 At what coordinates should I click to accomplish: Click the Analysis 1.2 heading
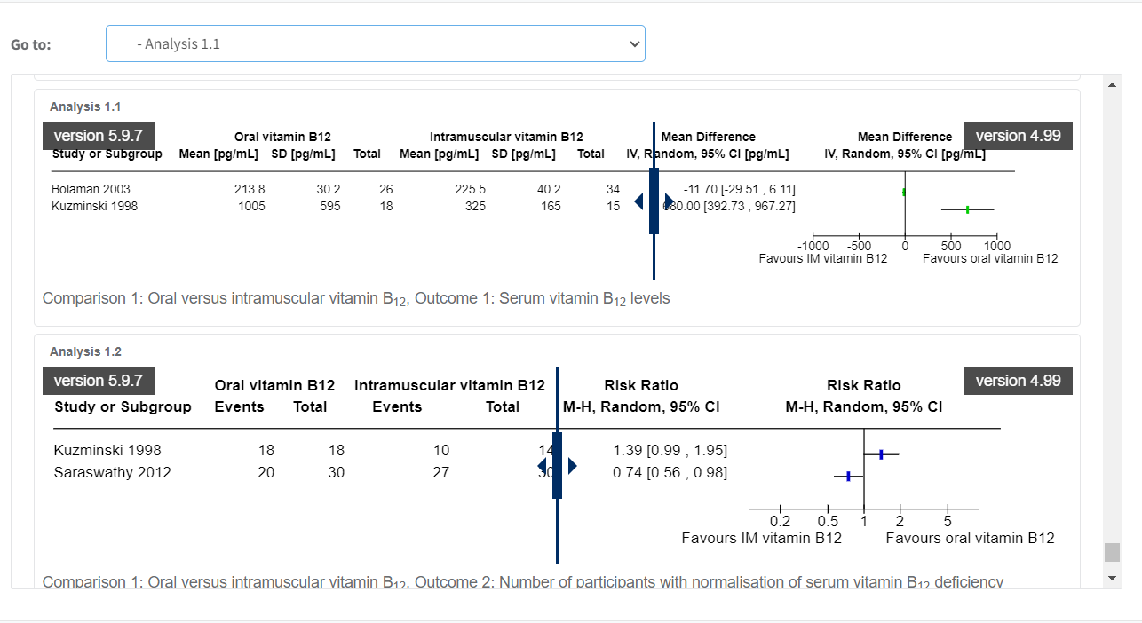(x=86, y=351)
